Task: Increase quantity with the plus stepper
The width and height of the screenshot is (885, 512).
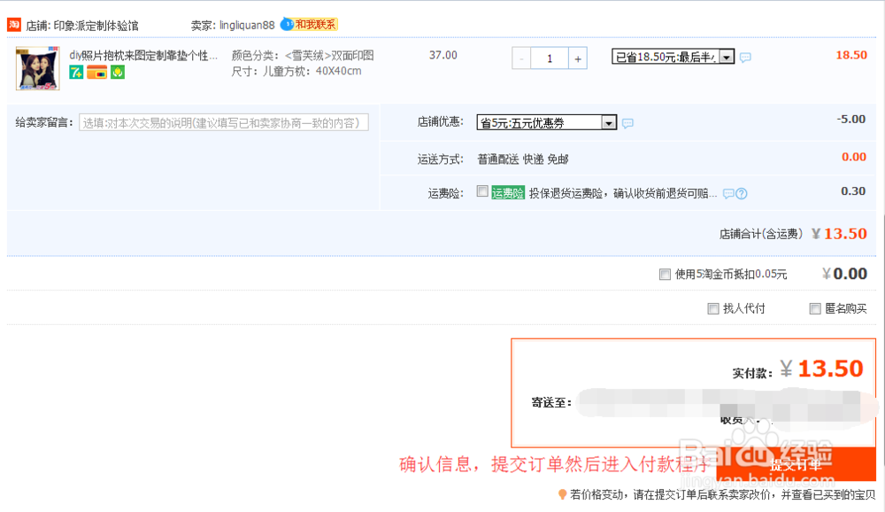Action: (577, 58)
